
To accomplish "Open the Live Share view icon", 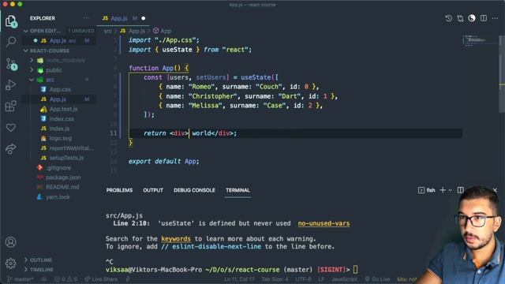I will click(x=10, y=149).
